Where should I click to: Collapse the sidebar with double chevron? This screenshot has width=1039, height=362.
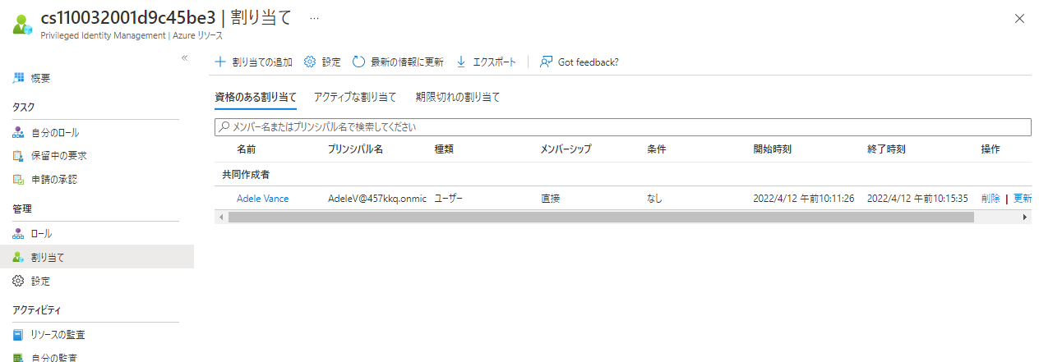click(184, 57)
